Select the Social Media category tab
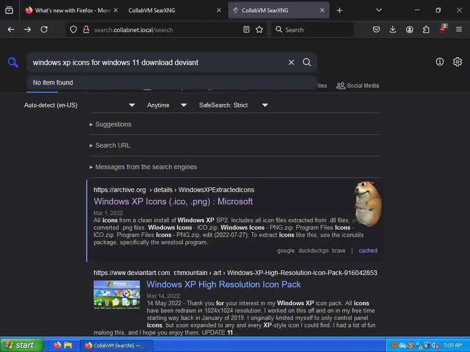The width and height of the screenshot is (470, 352). pyautogui.click(x=358, y=86)
